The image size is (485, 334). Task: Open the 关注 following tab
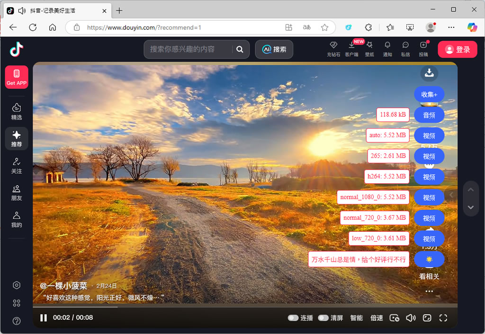click(17, 166)
